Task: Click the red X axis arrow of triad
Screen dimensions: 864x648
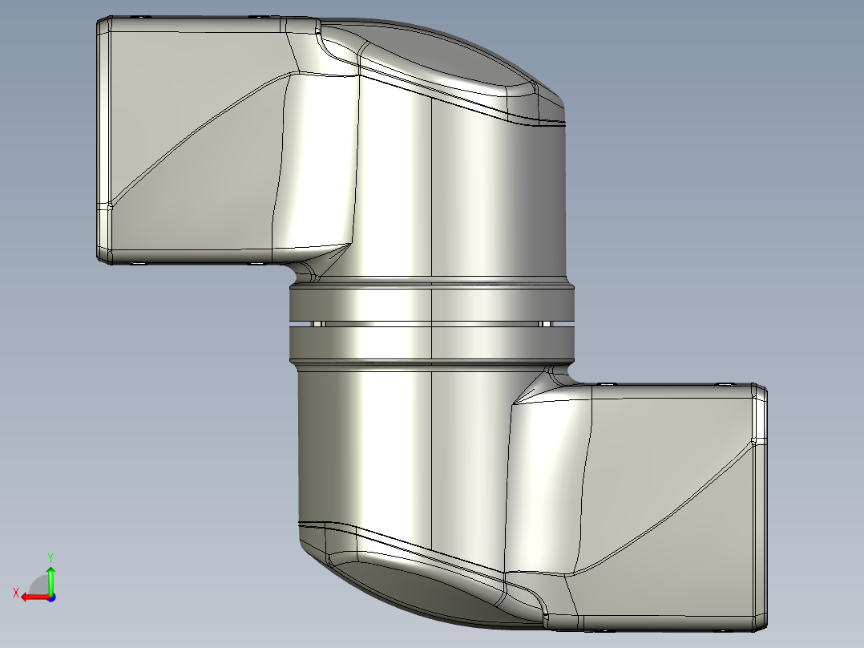Action: (34, 597)
